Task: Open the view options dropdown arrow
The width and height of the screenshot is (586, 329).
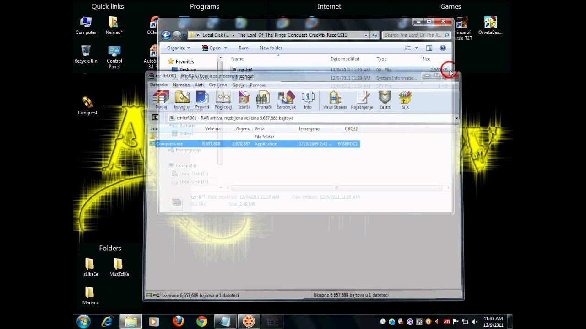Action: click(416, 48)
